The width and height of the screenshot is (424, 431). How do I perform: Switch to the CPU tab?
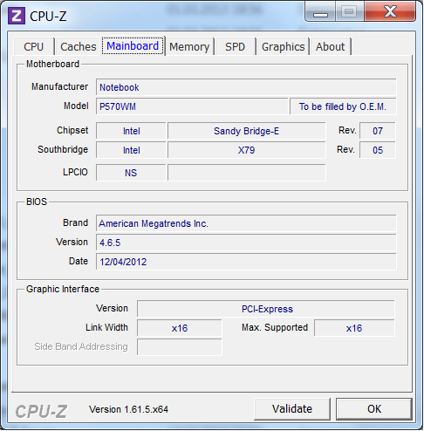point(34,47)
